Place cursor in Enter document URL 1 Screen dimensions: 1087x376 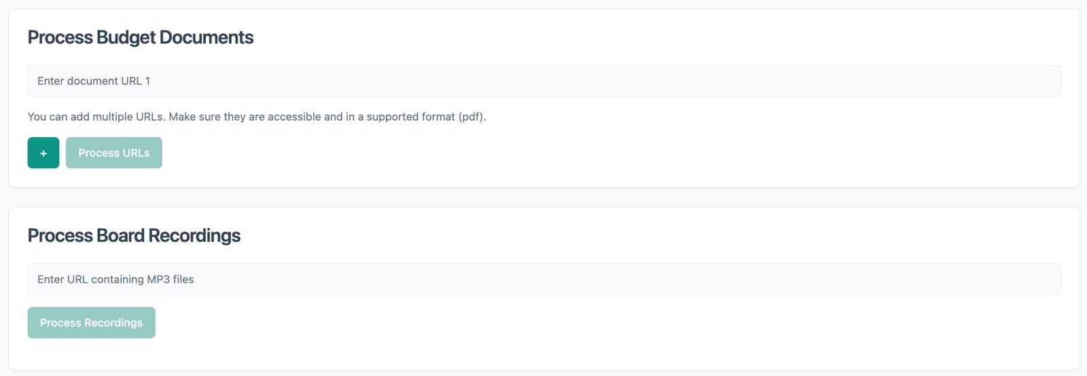(x=544, y=81)
